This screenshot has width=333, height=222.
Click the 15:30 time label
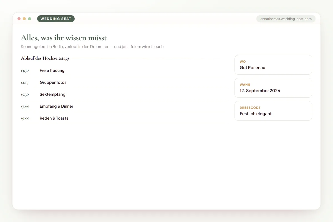[x=25, y=94]
